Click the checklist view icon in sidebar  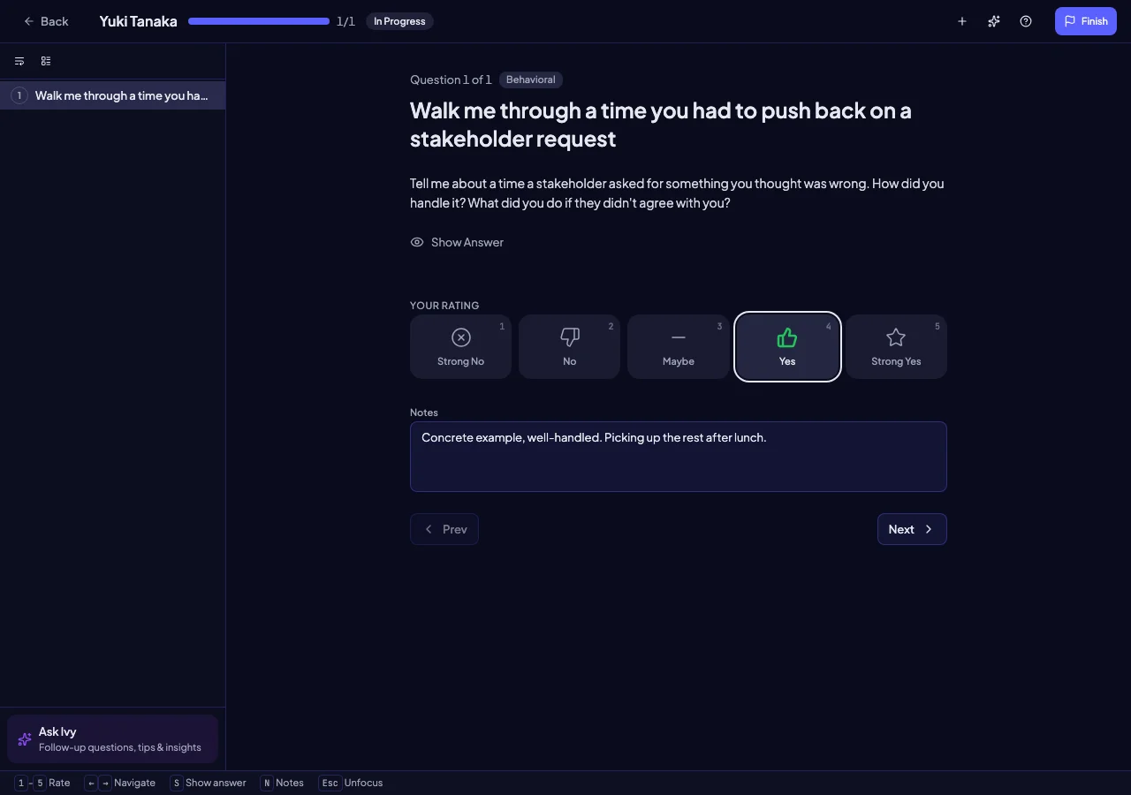46,61
